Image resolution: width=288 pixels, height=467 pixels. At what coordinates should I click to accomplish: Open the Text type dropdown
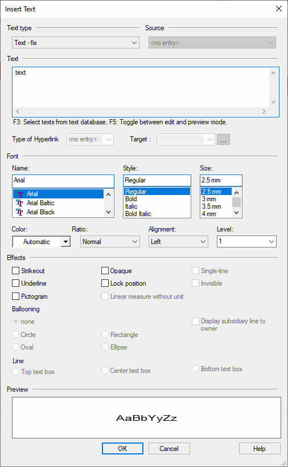76,43
